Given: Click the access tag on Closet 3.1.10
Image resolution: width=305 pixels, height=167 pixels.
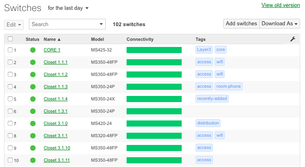Looking at the screenshot, I should pos(204,147).
